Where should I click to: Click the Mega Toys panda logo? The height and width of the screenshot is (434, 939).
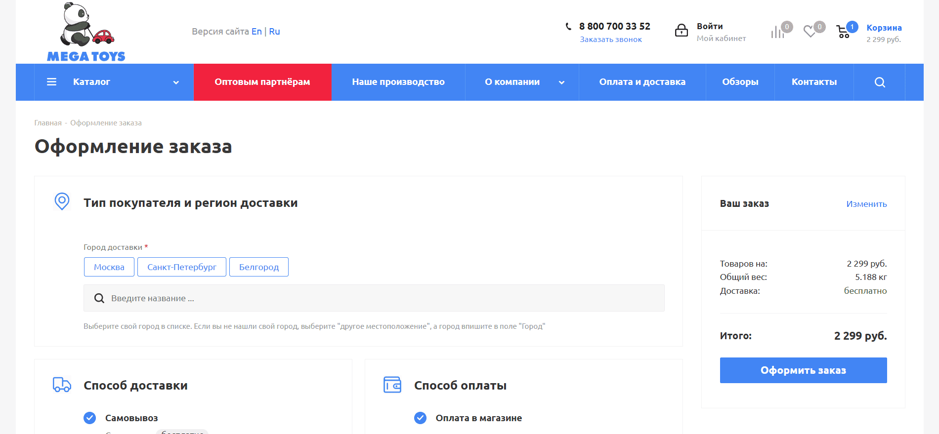coord(86,32)
